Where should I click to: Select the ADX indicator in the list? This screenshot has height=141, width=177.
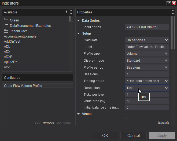(7, 52)
